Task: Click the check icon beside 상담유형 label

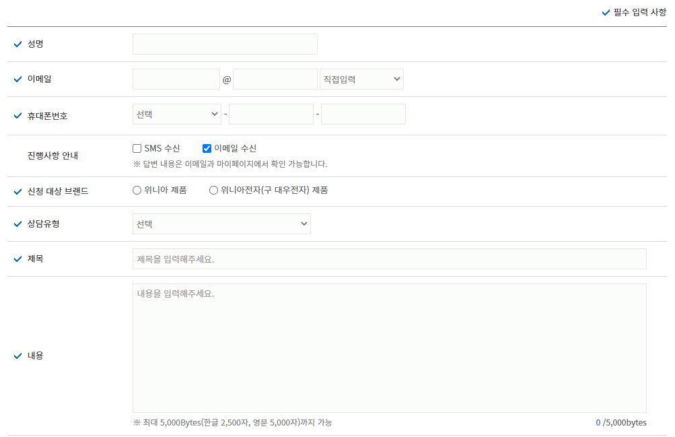Action: (x=17, y=224)
